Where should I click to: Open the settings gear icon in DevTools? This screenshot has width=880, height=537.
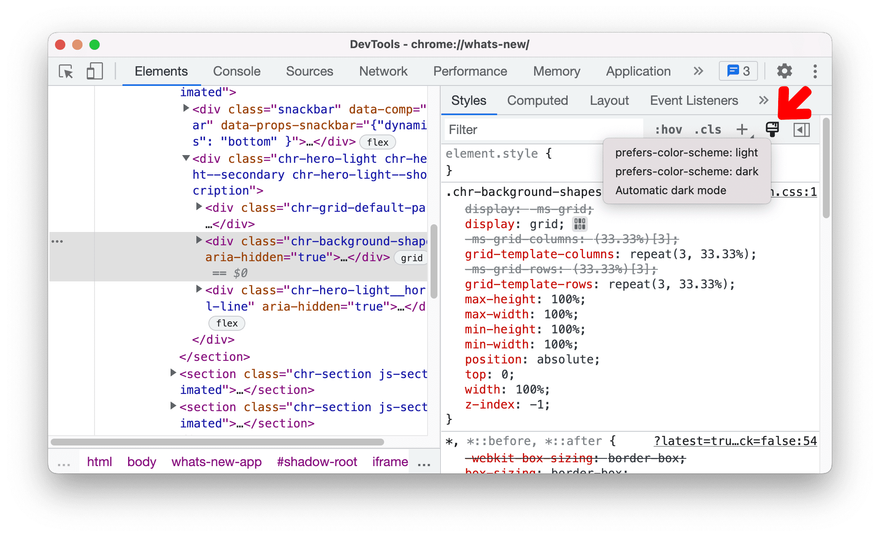tap(785, 70)
